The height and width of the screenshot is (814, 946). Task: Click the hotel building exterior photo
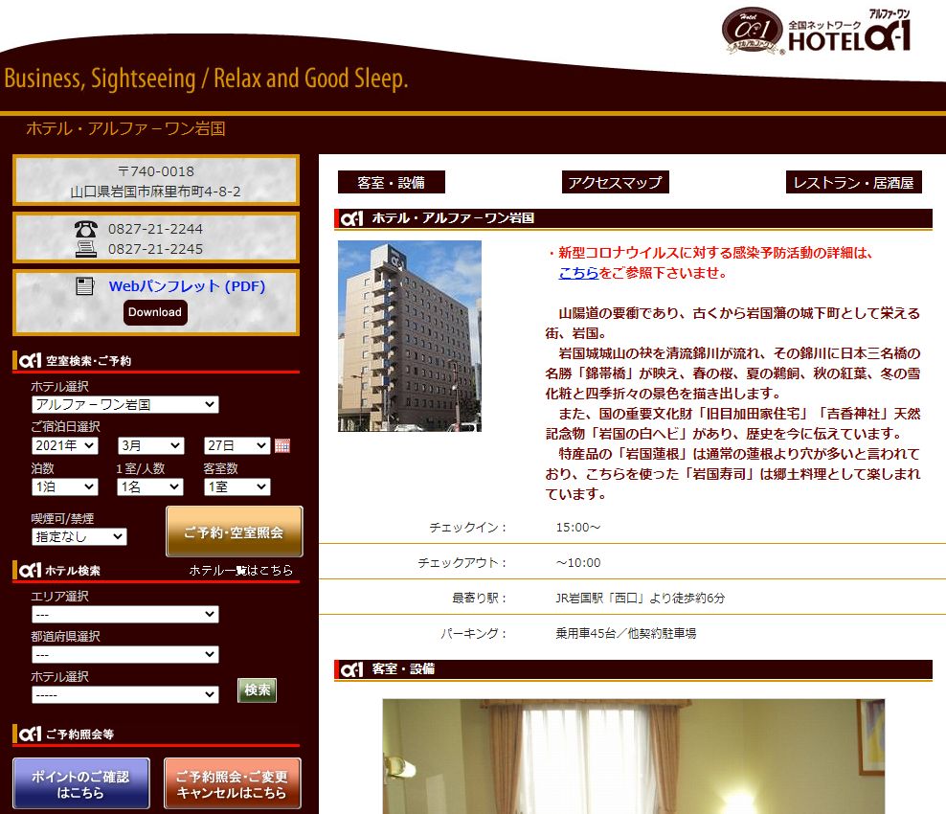click(410, 336)
